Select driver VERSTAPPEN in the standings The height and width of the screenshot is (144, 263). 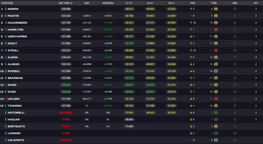17,36
